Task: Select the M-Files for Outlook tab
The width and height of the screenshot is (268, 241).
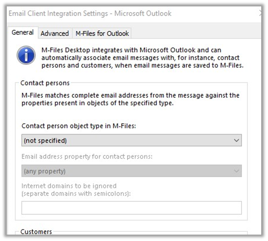Action: click(102, 34)
